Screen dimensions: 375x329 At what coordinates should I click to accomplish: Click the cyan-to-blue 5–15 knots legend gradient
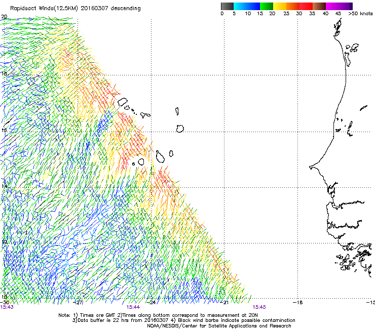pyautogui.click(x=247, y=6)
